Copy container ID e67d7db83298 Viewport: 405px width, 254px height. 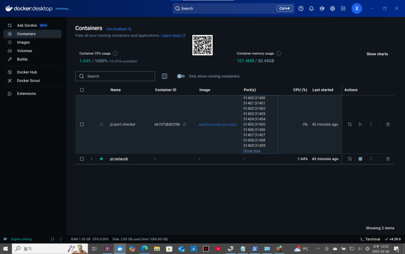(184, 124)
